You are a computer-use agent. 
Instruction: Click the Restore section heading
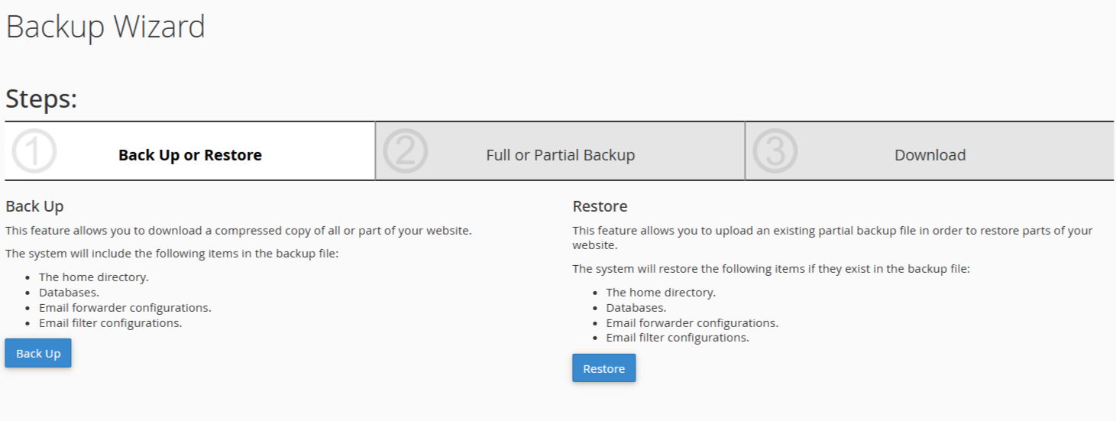[600, 206]
